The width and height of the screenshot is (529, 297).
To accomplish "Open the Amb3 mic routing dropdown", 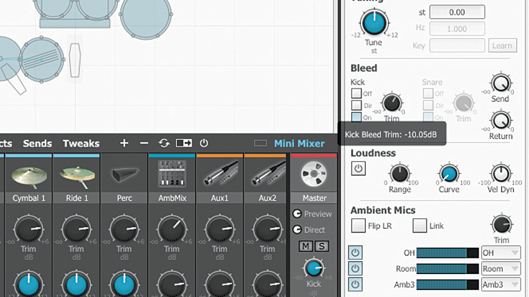I will coord(500,285).
